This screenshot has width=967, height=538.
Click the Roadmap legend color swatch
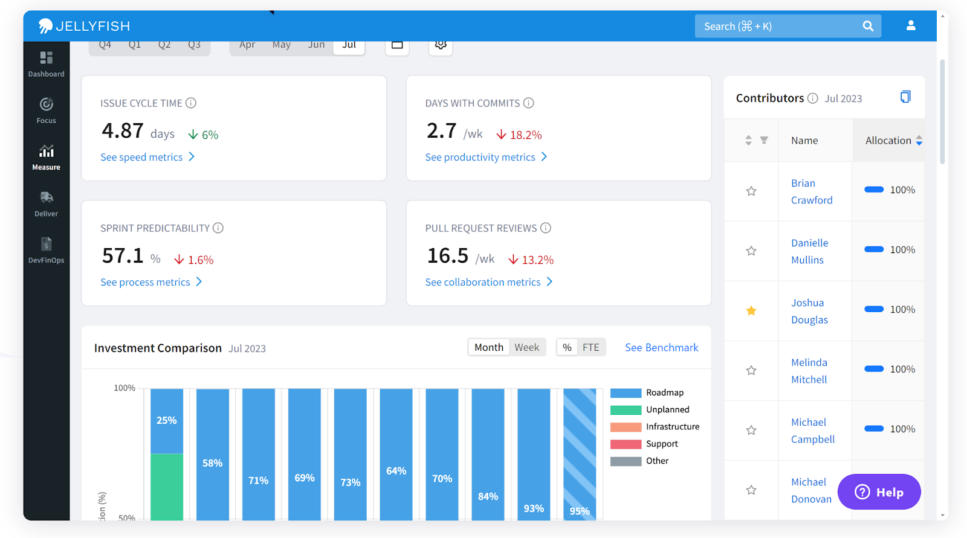(626, 393)
